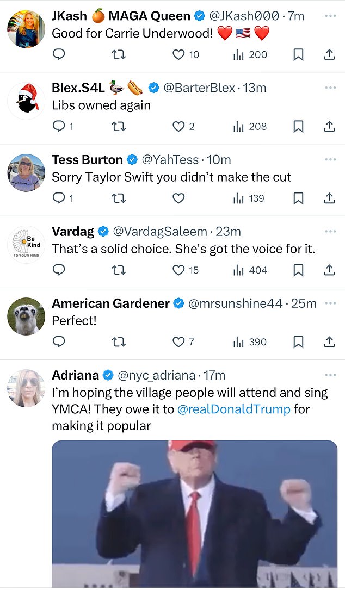The width and height of the screenshot is (345, 590).
Task: Open three-dot menu on Adriana's tweet
Action: (330, 375)
